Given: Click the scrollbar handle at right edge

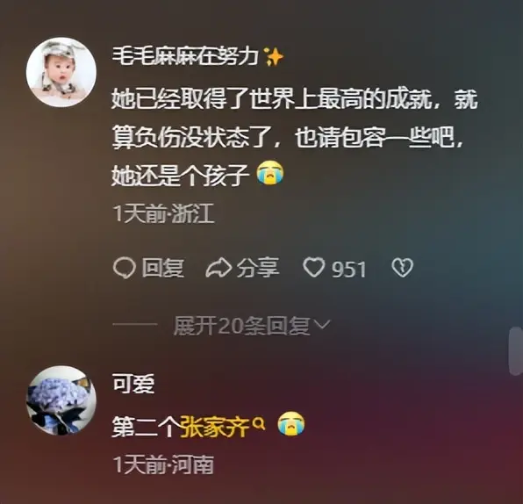Looking at the screenshot, I should click(x=515, y=351).
